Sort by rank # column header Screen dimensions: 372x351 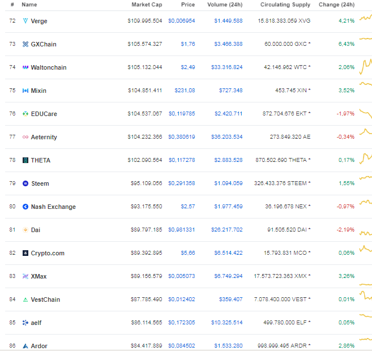coord(12,5)
